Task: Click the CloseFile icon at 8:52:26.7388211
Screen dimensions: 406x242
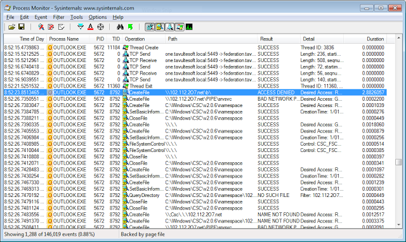Action: pos(126,118)
